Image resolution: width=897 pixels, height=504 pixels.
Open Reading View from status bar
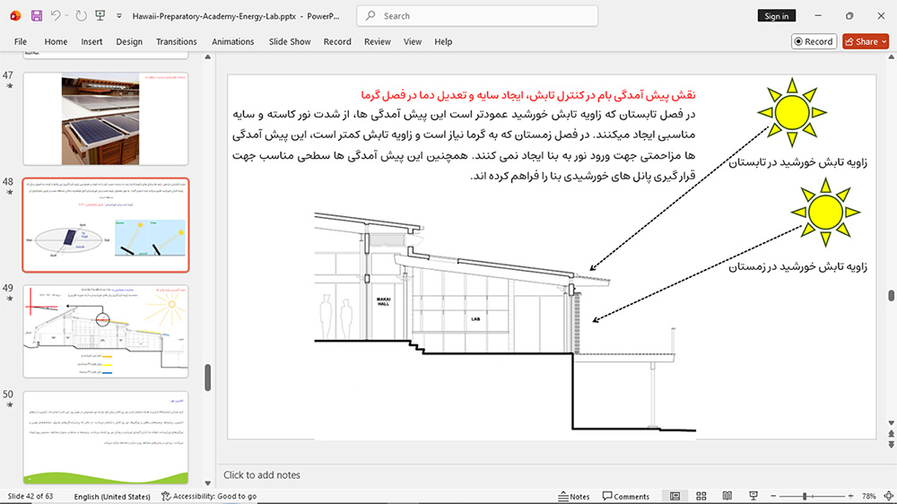[x=727, y=496]
